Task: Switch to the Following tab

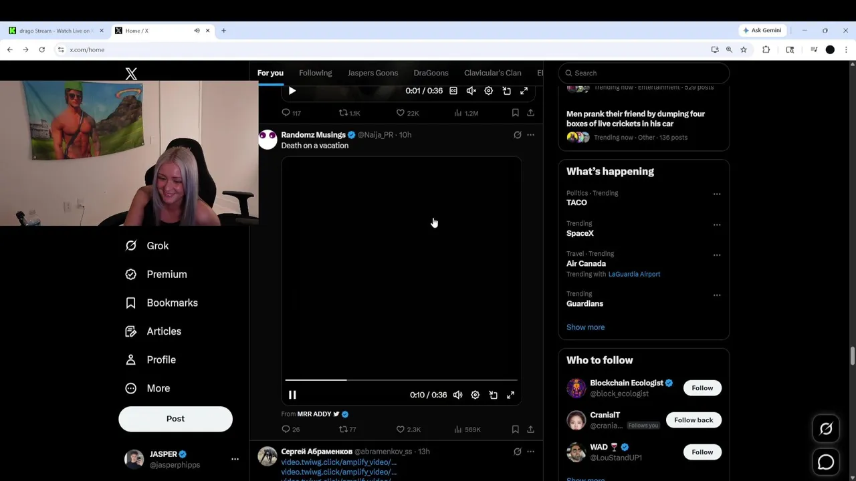Action: click(x=315, y=73)
